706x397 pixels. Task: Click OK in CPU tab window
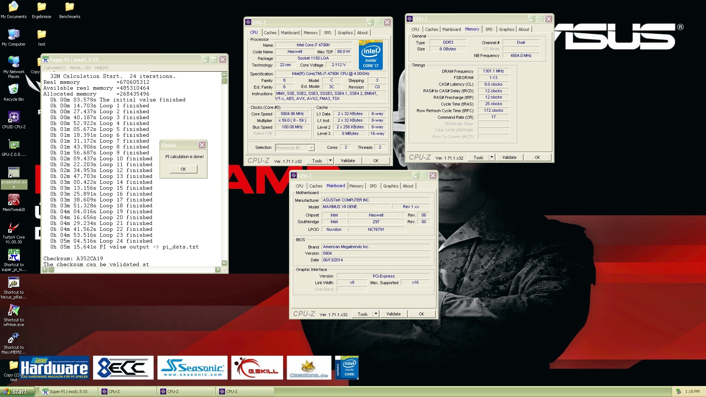point(376,161)
